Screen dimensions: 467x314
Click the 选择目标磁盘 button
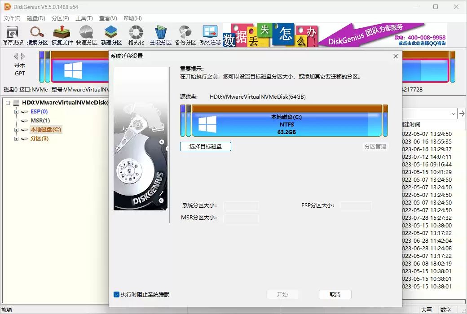pos(206,146)
